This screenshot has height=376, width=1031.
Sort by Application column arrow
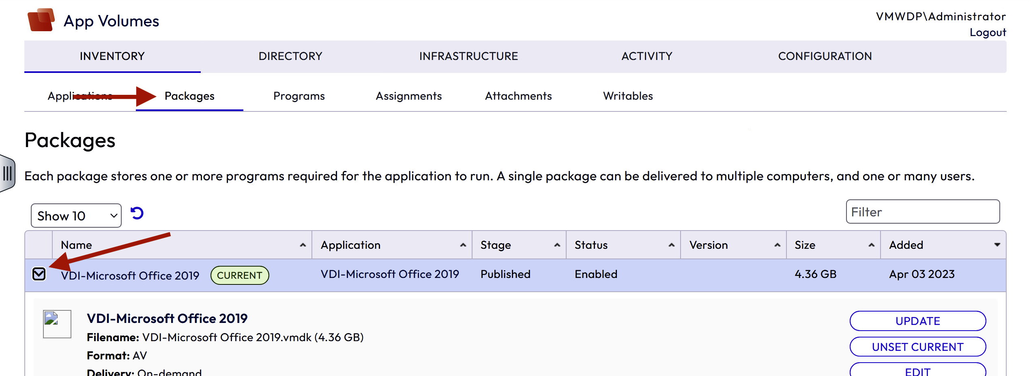(x=463, y=245)
